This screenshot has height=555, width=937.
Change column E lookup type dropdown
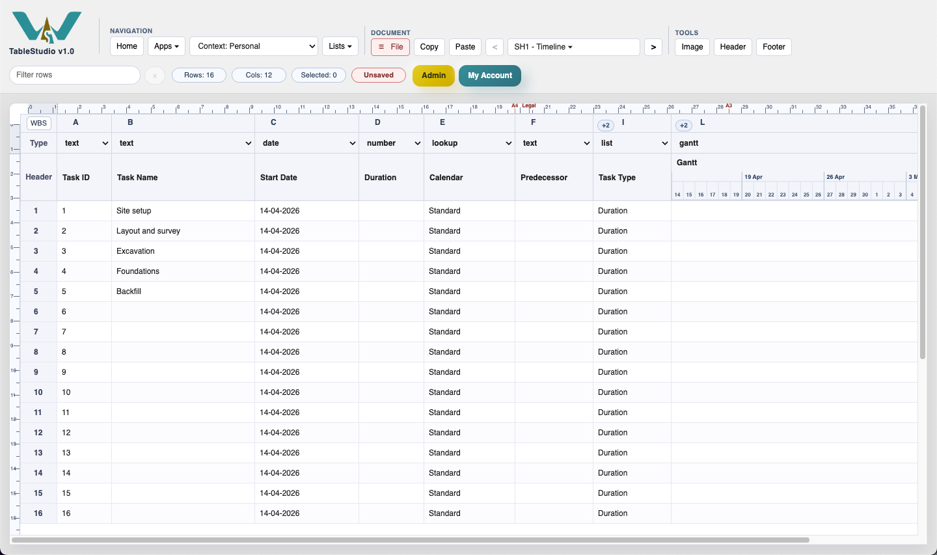pyautogui.click(x=471, y=143)
